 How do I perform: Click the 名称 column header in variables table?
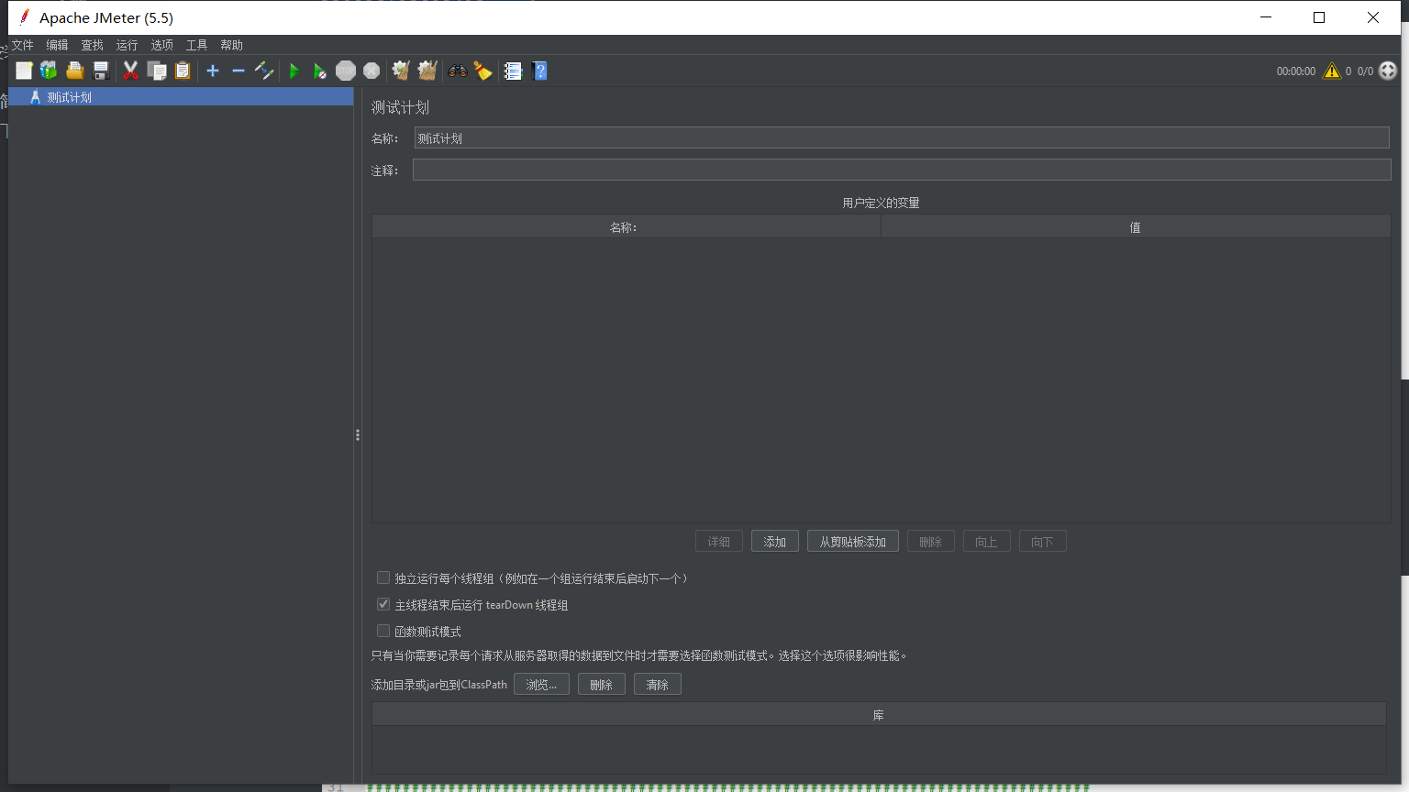coord(627,227)
